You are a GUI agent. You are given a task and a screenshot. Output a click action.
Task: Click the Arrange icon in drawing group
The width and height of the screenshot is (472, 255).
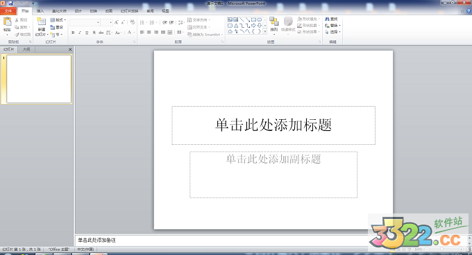click(x=274, y=21)
